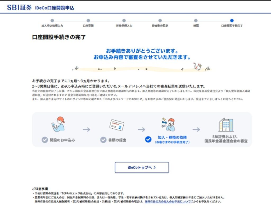Click the ご注意事項 heading

point(40,189)
